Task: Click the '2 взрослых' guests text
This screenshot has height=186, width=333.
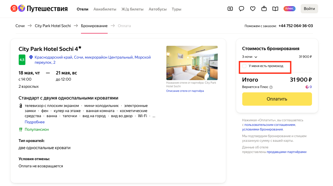Action: (29, 86)
